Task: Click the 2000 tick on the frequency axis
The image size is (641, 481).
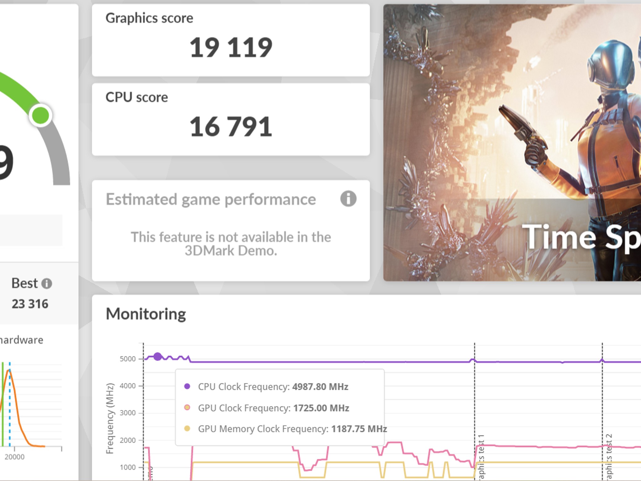Action: tap(128, 440)
